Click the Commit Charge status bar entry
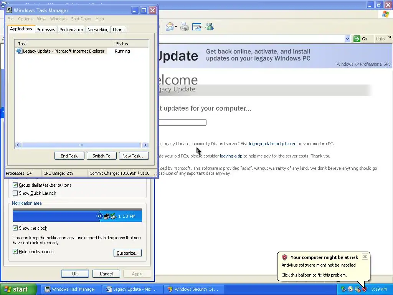Viewport: 393px width, 295px height. click(x=120, y=173)
